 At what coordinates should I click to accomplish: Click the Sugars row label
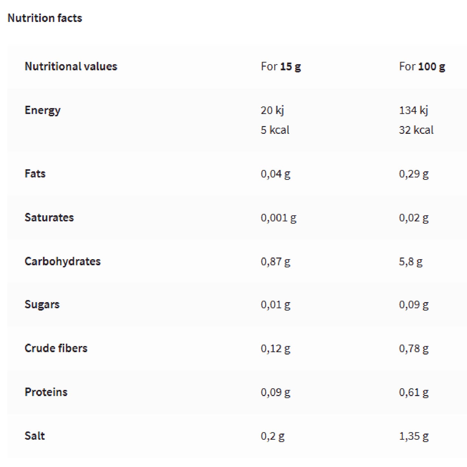42,304
